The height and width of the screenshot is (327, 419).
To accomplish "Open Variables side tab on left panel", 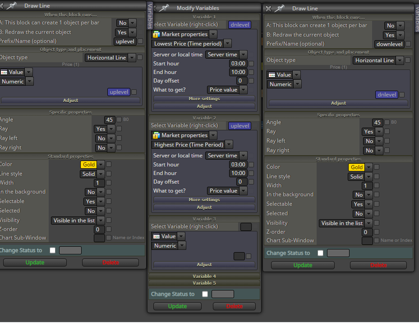I will point(150,15).
